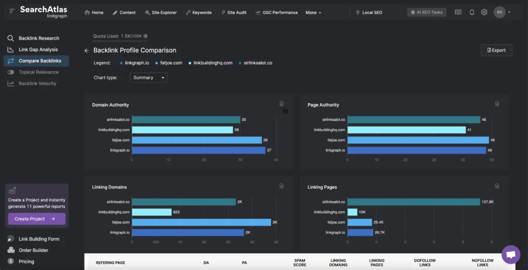
Task: Toggle fatjoe.com legend entry
Action: pyautogui.click(x=169, y=63)
